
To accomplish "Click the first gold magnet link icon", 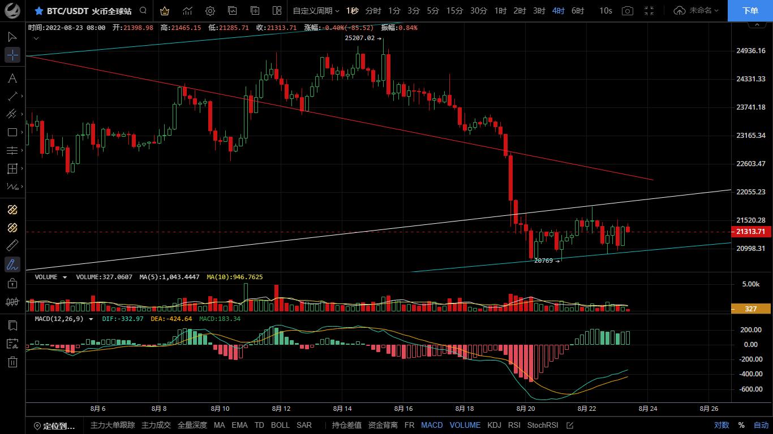I will 12,210.
